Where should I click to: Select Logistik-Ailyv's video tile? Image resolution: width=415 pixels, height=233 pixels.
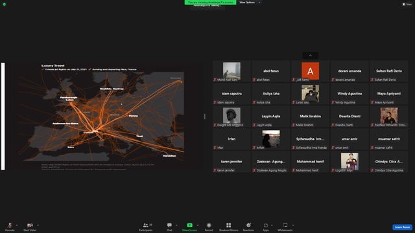point(350,162)
